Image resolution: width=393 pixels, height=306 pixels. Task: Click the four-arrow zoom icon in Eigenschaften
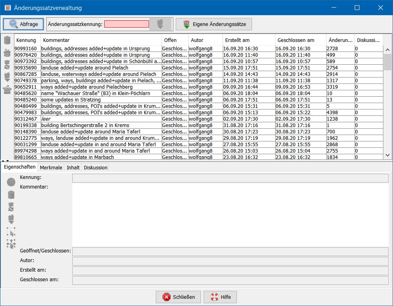11,244
